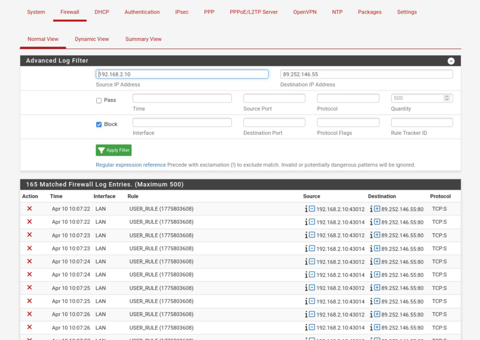Click source info icon for 10:07:22 port 43012 row
The width and height of the screenshot is (480, 340).
point(306,209)
